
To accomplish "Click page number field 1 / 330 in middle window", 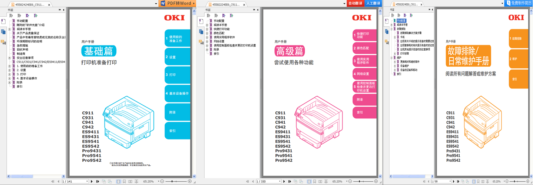I will (x=269, y=181).
